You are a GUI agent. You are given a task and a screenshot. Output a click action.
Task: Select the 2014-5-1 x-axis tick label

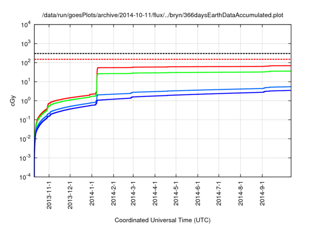pos(176,193)
